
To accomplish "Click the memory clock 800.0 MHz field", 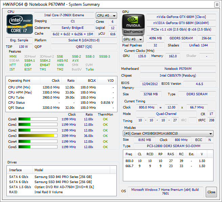I will [x=147, y=107].
